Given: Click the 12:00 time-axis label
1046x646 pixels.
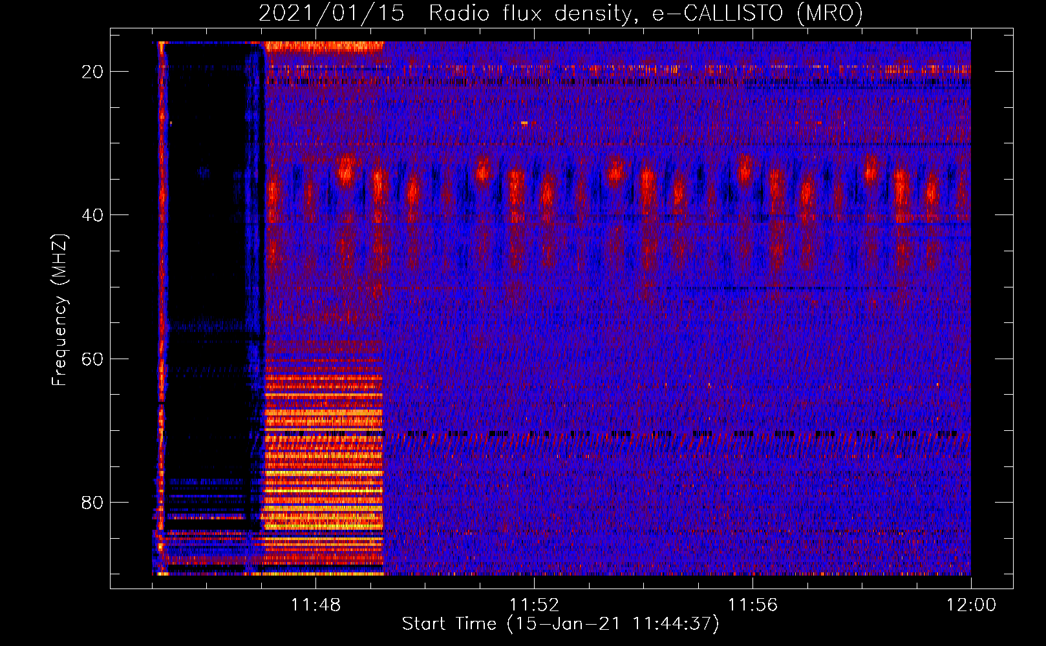Looking at the screenshot, I should [x=971, y=605].
